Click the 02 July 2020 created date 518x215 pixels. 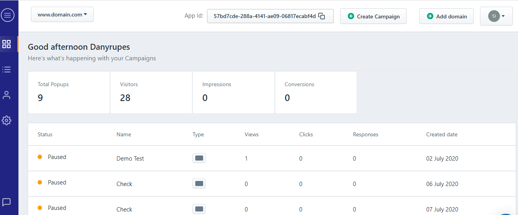(x=442, y=159)
